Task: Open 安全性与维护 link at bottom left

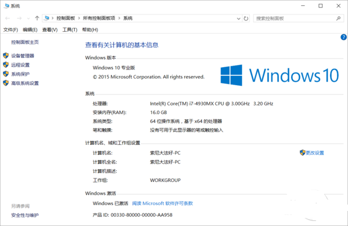Action: pyautogui.click(x=25, y=215)
